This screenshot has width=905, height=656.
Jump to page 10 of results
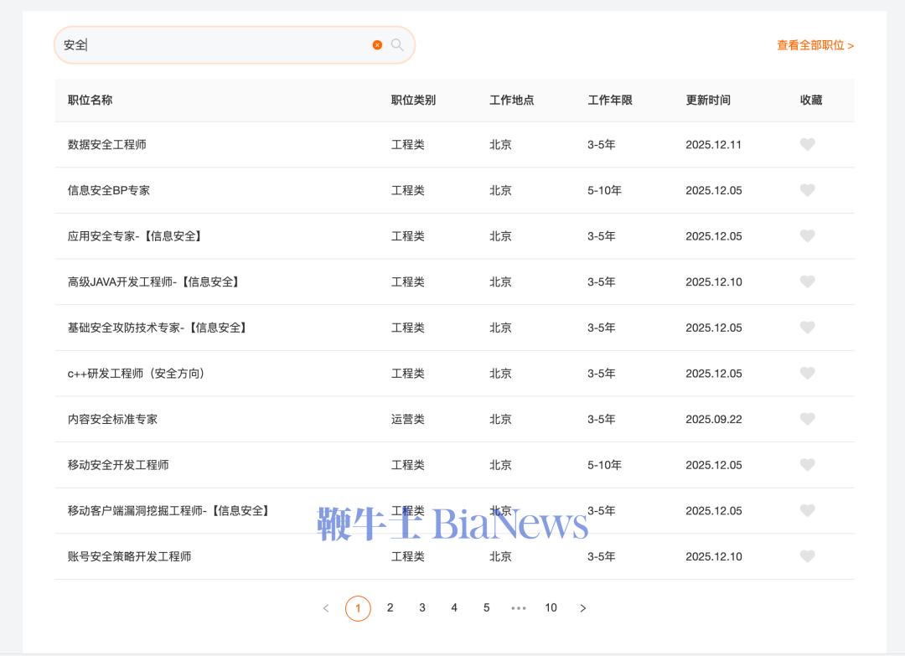click(x=551, y=608)
